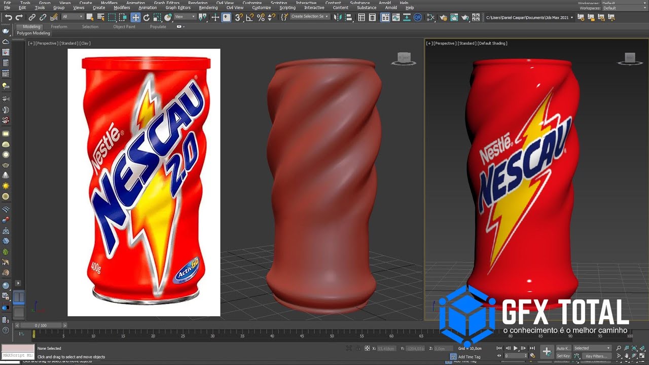This screenshot has height=365, width=649.
Task: Toggle Angle Snap in main toolbar
Action: tap(250, 17)
